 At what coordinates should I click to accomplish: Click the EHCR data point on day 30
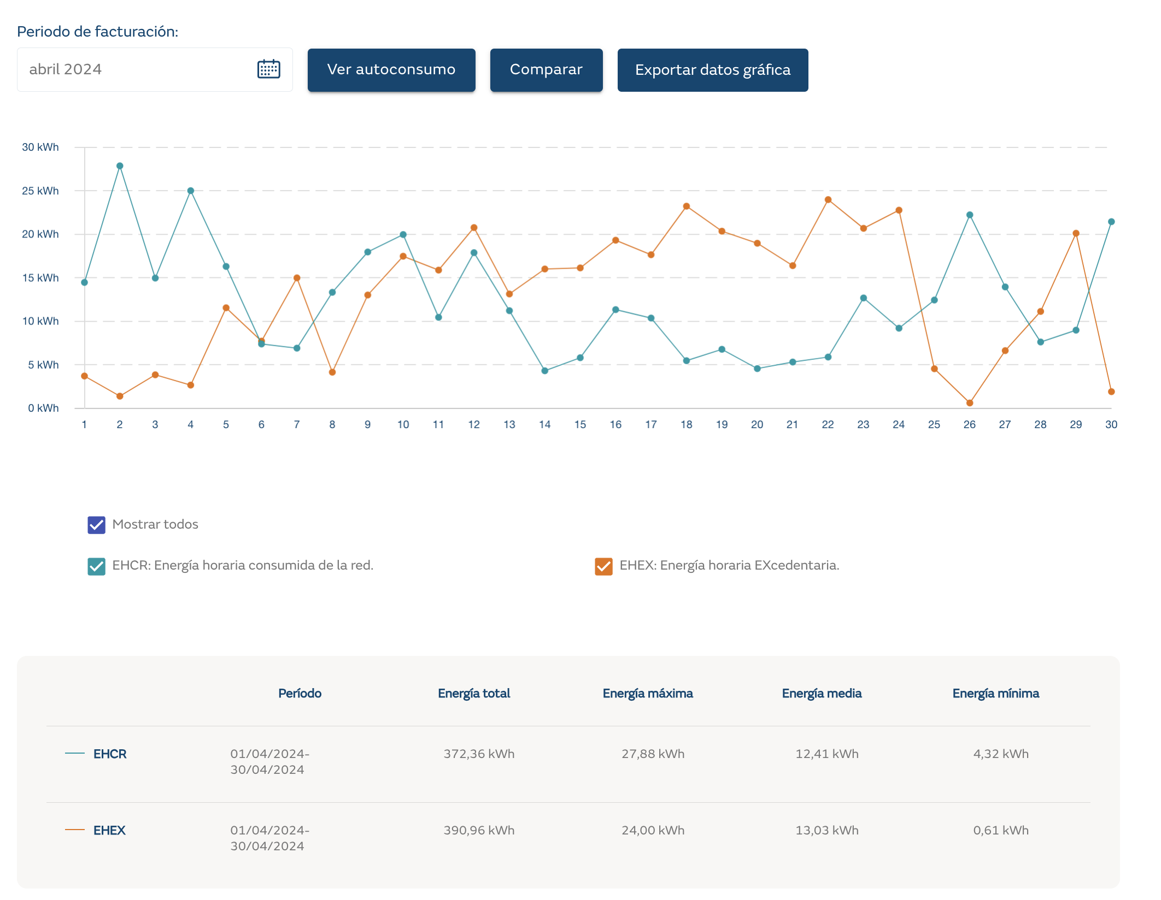click(x=1111, y=222)
